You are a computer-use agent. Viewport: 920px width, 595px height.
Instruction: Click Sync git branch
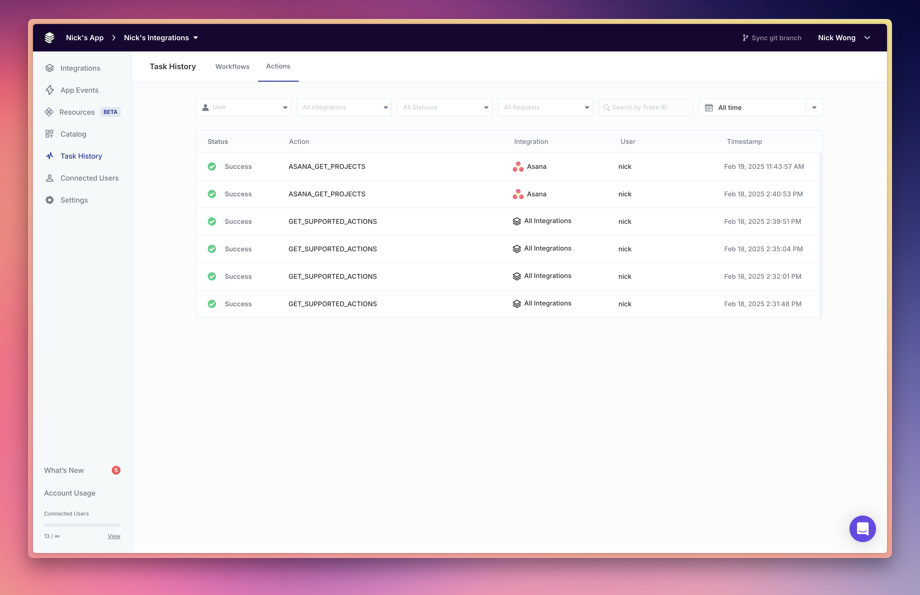coord(771,38)
